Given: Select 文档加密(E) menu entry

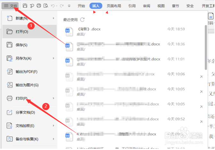Looking at the screenshot, I should click(29, 126).
